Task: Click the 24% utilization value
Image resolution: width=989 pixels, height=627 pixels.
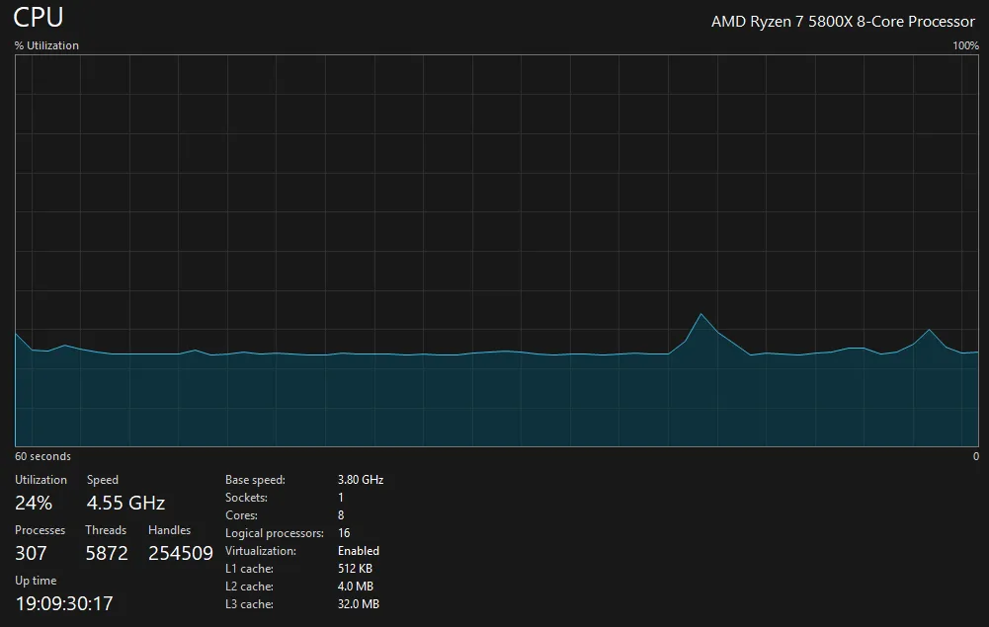Action: [34, 503]
